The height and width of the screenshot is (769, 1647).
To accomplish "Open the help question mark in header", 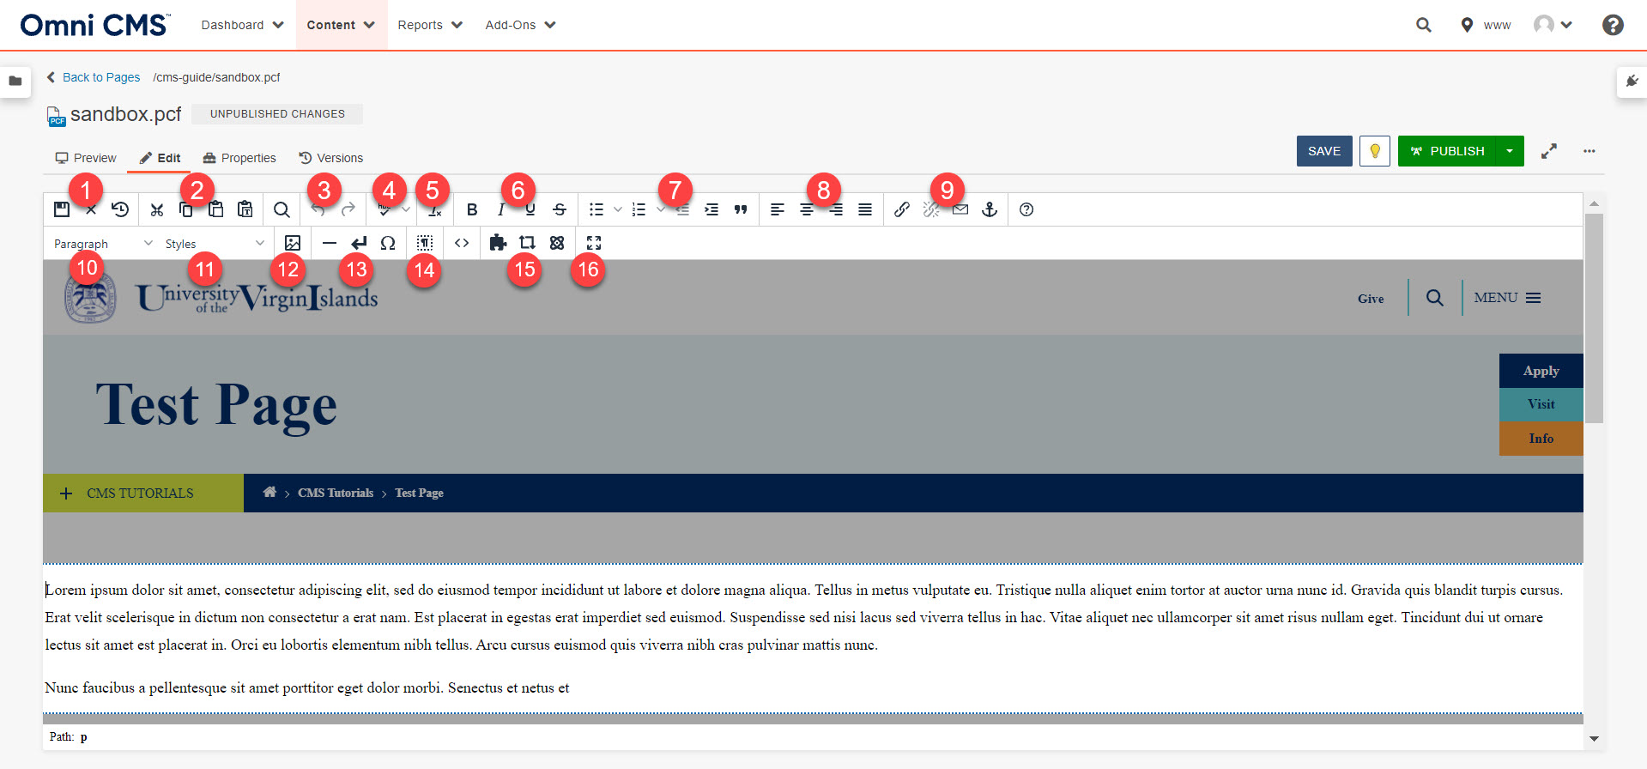I will pyautogui.click(x=1613, y=25).
